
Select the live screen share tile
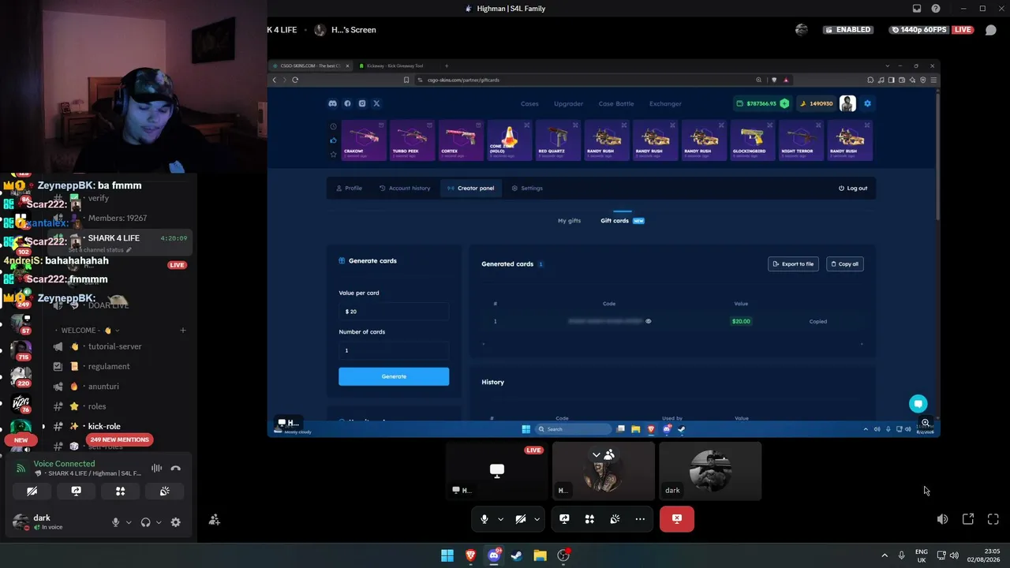pos(496,471)
